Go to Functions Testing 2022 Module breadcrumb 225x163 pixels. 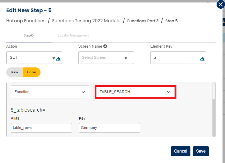click(x=86, y=21)
